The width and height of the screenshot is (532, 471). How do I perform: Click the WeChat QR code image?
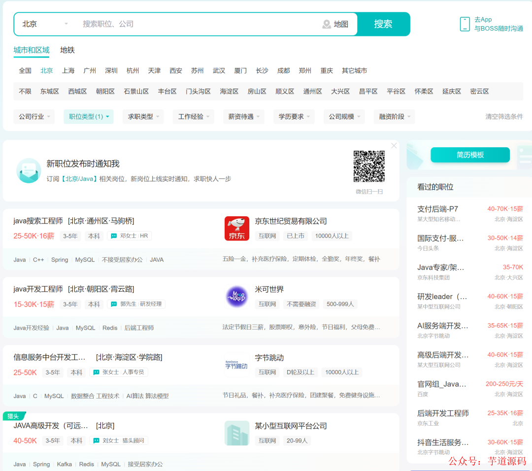369,166
